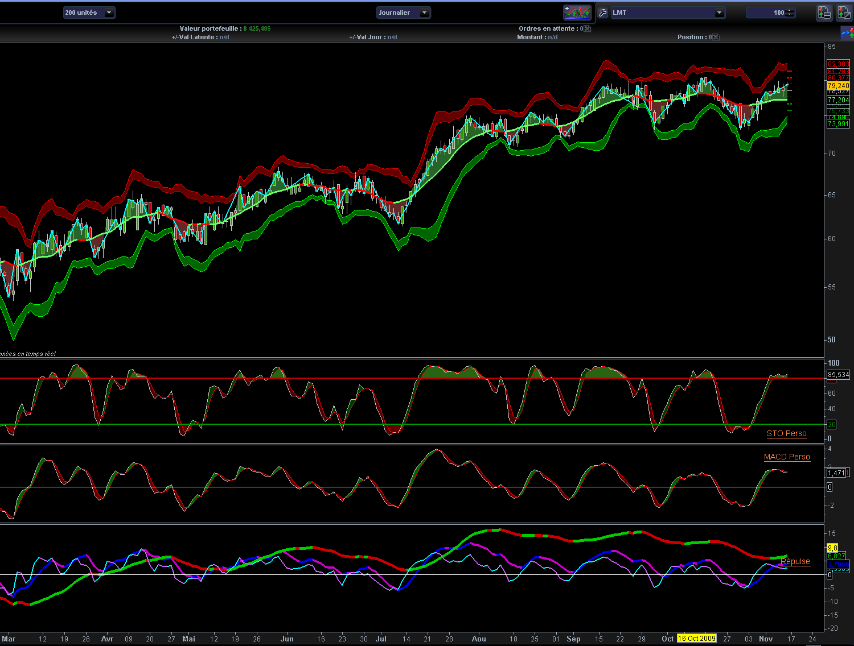Click the +/-Val Jour label
This screenshot has height=646, width=854.
click(x=367, y=37)
